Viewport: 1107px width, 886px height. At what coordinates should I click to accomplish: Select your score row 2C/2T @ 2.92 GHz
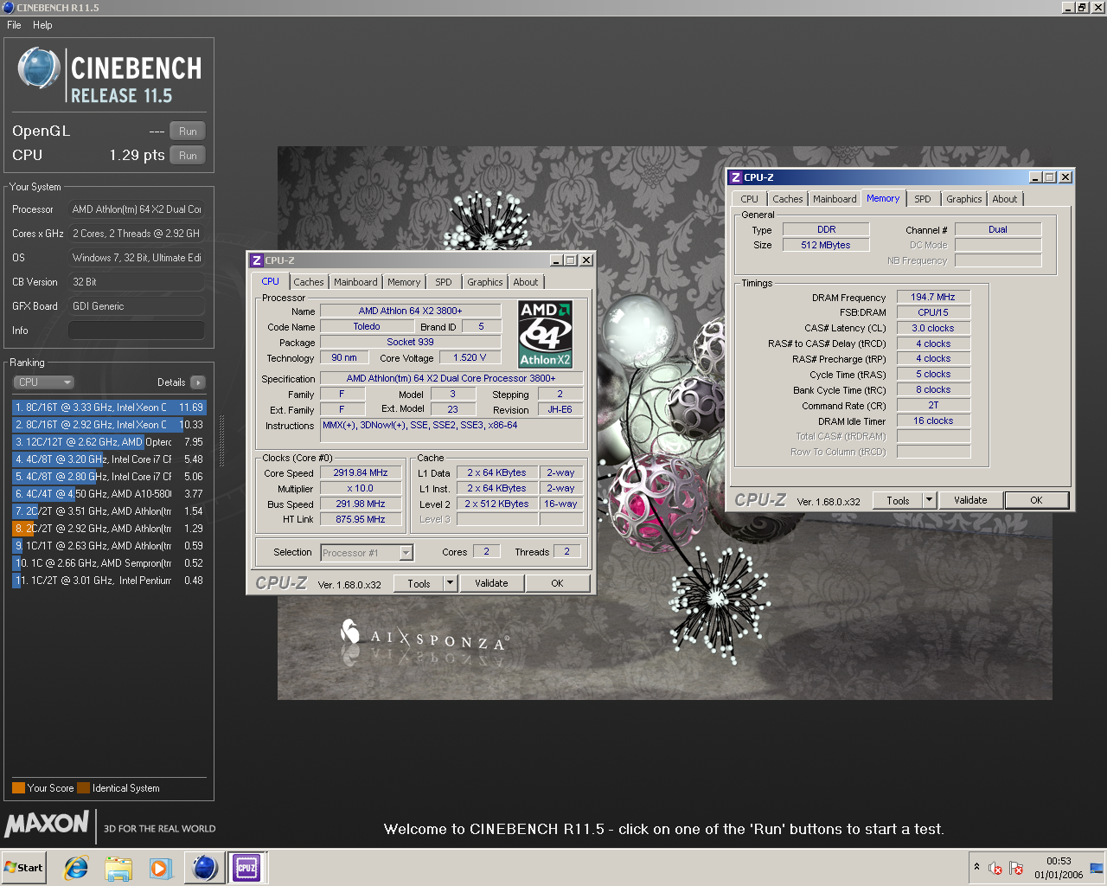click(109, 529)
